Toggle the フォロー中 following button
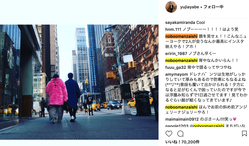Screen dimensions: 249x146 point(213,7)
